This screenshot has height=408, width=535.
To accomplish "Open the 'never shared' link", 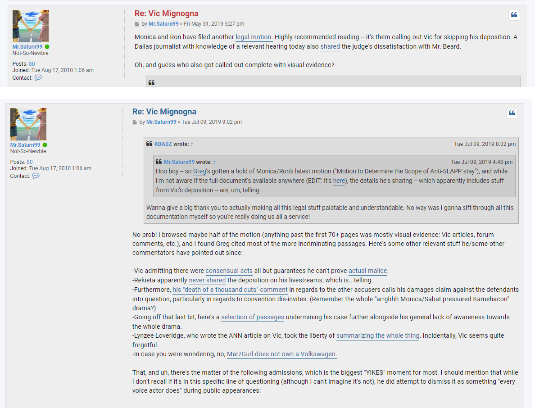I will coord(207,281).
